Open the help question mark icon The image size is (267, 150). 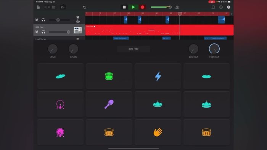229,7
